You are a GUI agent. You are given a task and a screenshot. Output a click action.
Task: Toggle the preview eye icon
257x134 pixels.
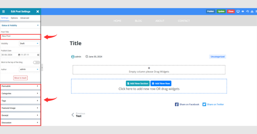(x=243, y=11)
